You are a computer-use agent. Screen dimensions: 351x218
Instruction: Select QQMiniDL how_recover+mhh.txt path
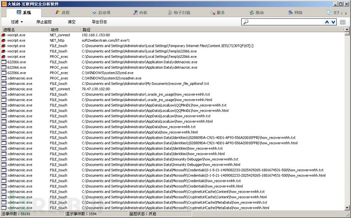point(154,105)
